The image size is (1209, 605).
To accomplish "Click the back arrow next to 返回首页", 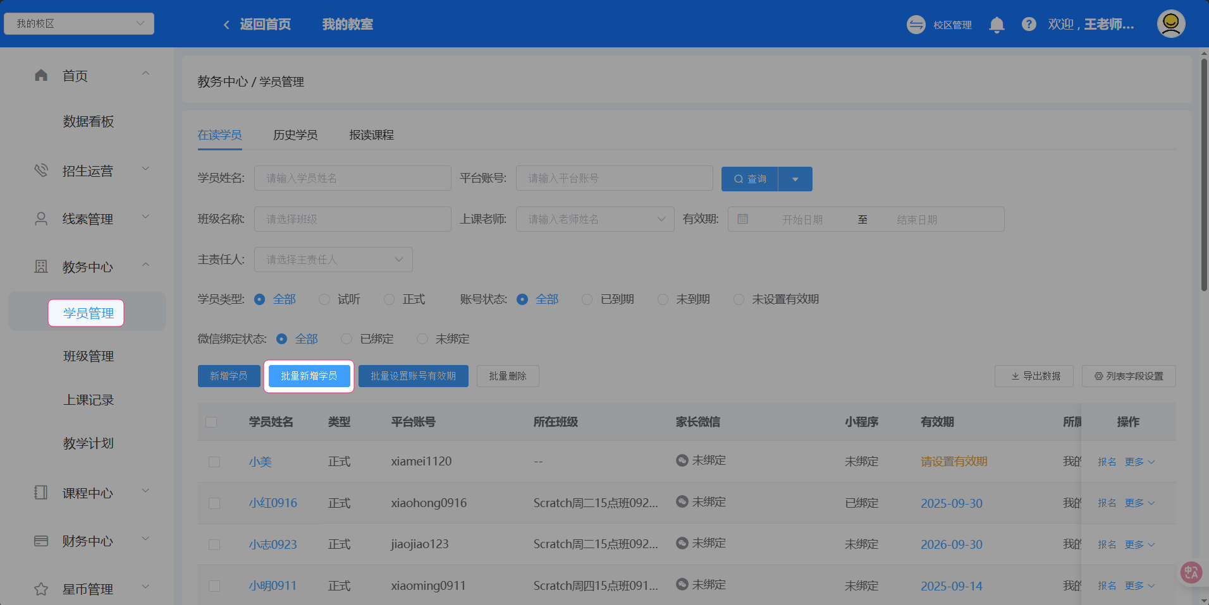I will point(226,25).
